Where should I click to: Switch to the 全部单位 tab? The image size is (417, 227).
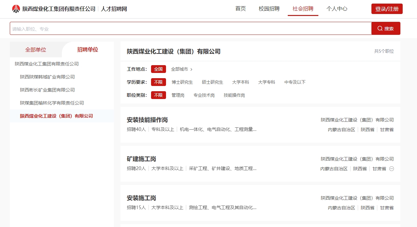[x=35, y=50]
